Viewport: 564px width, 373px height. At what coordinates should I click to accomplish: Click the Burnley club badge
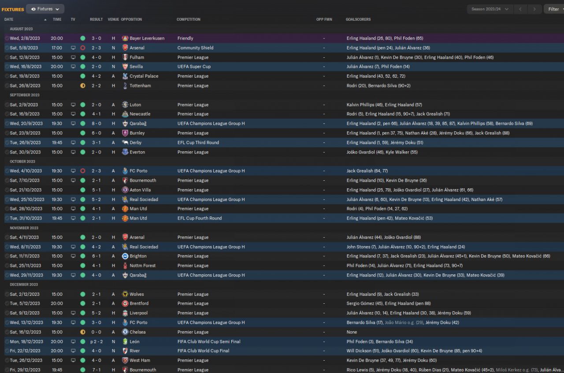[125, 133]
